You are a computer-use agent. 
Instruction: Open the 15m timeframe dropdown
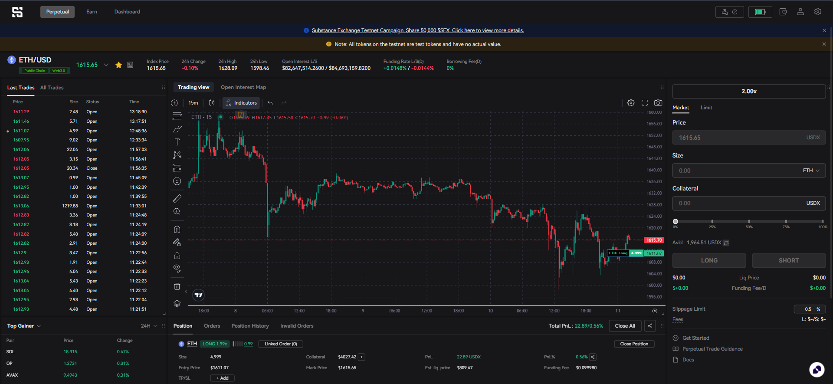tap(193, 103)
